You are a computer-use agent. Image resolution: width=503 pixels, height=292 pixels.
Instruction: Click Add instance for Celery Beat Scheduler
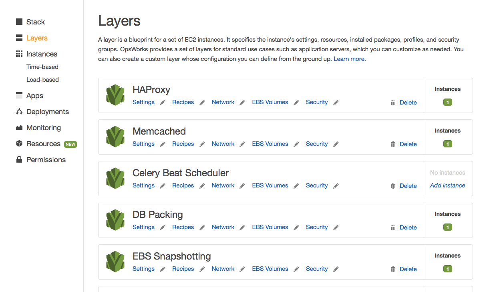[x=447, y=185]
